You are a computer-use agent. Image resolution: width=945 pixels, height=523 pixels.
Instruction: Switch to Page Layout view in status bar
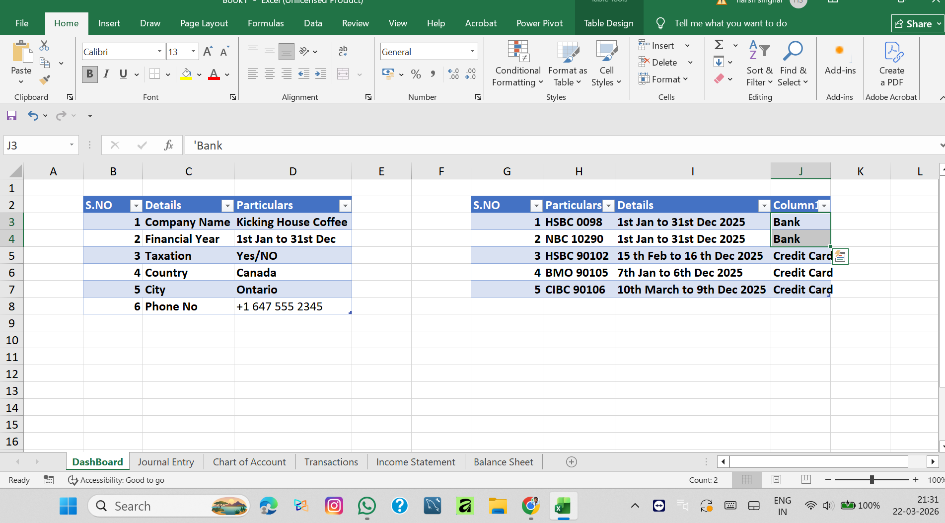tap(776, 480)
